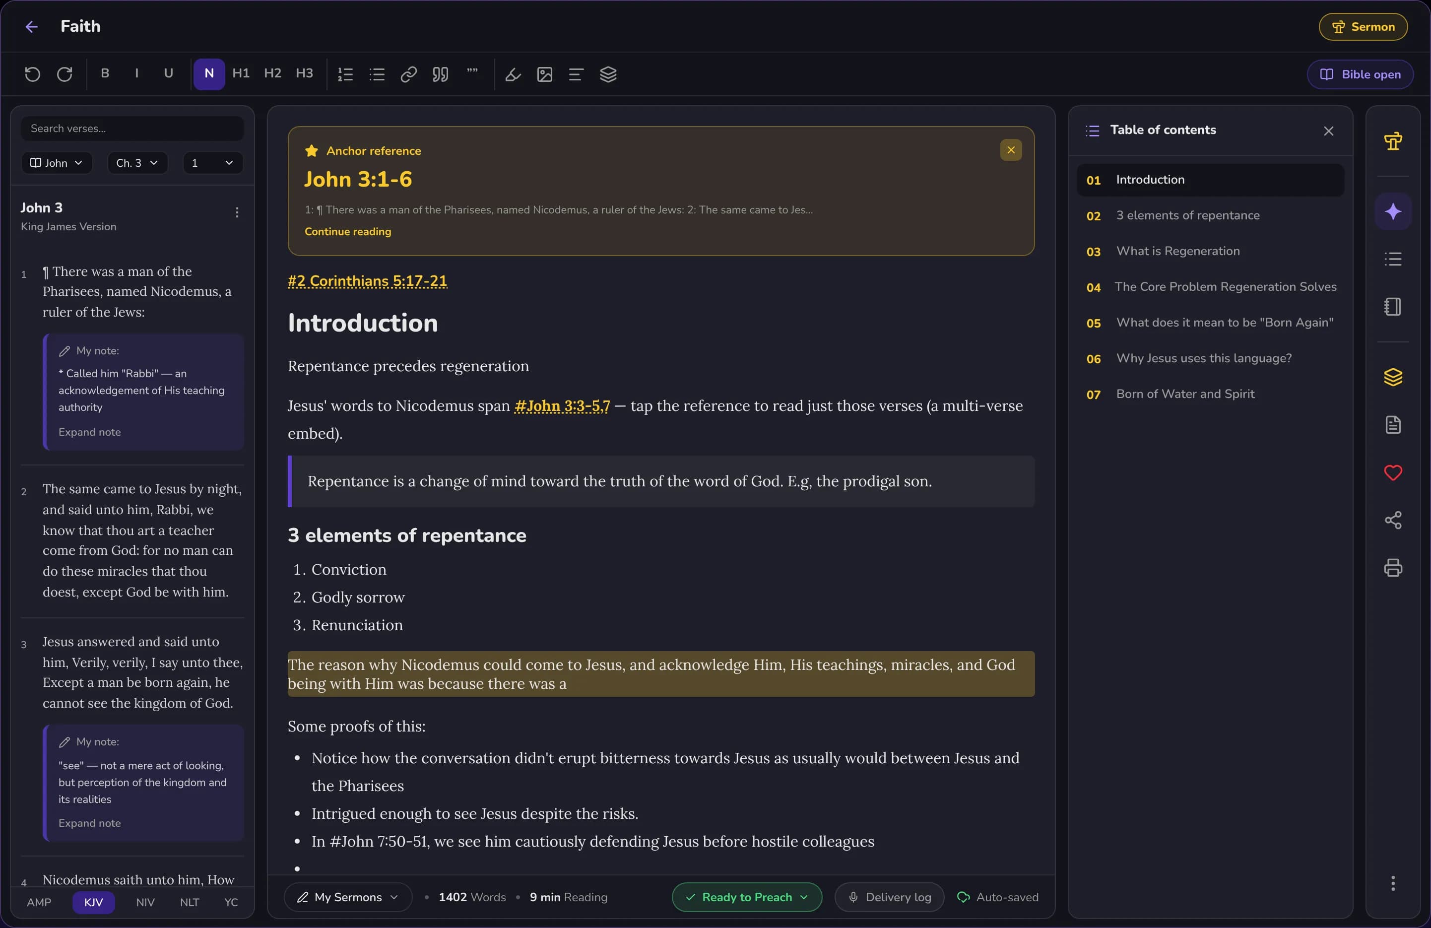Click the yellow layers icon in sidebar

coord(1393,377)
